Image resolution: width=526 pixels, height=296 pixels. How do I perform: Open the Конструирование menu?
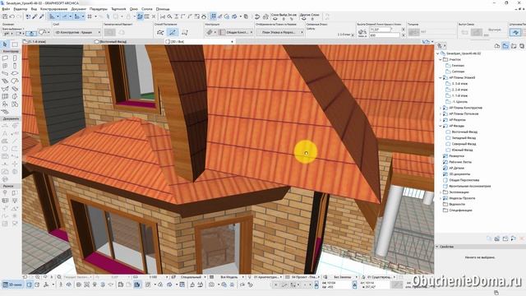53,9
